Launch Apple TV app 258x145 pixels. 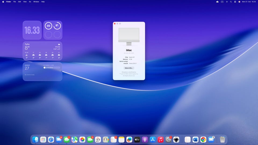pyautogui.click(x=137, y=140)
